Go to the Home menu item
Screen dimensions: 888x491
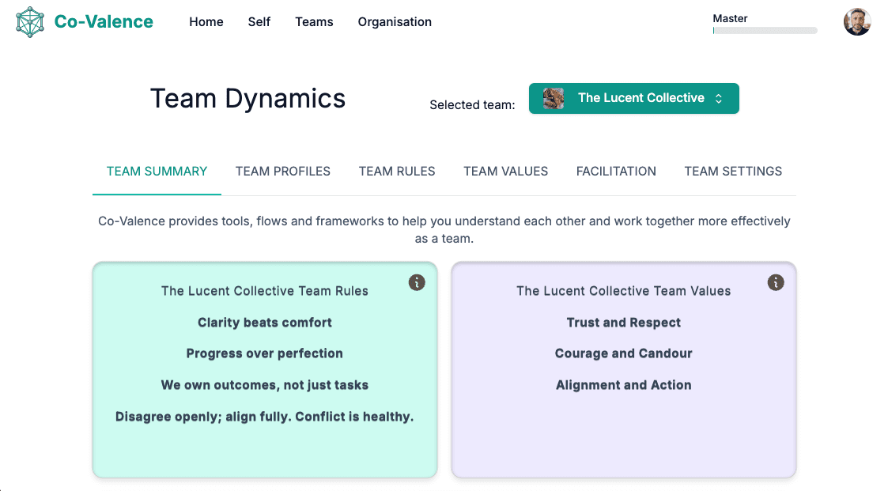[x=206, y=22]
